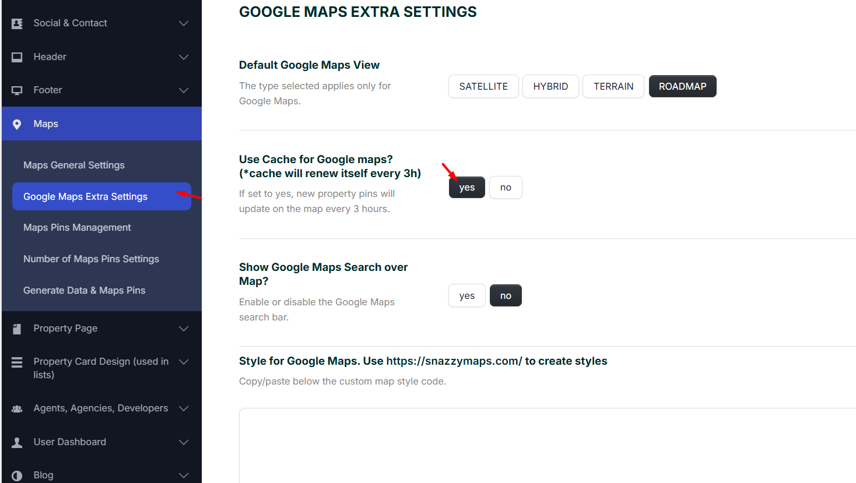The height and width of the screenshot is (483, 856).
Task: Expand the Header section chevron
Action: point(184,57)
